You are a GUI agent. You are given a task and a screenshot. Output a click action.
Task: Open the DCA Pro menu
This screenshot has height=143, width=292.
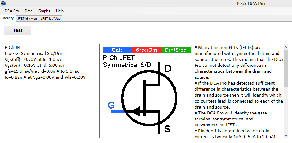point(12,11)
